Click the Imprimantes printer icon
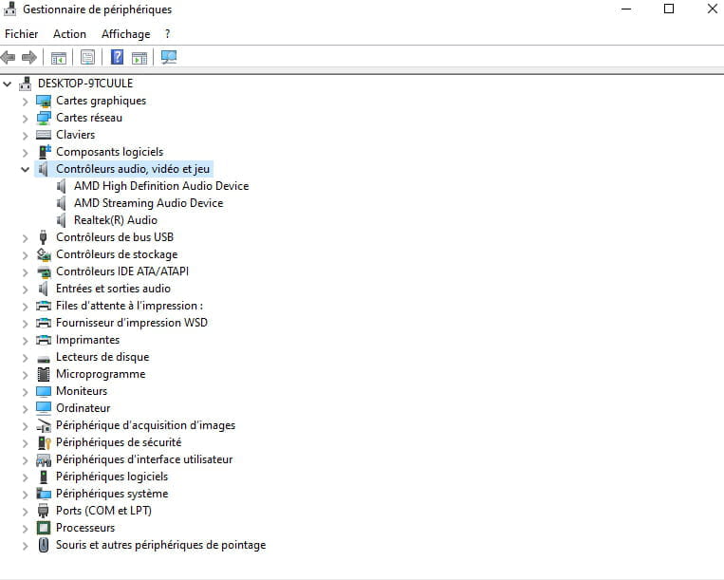 [44, 341]
